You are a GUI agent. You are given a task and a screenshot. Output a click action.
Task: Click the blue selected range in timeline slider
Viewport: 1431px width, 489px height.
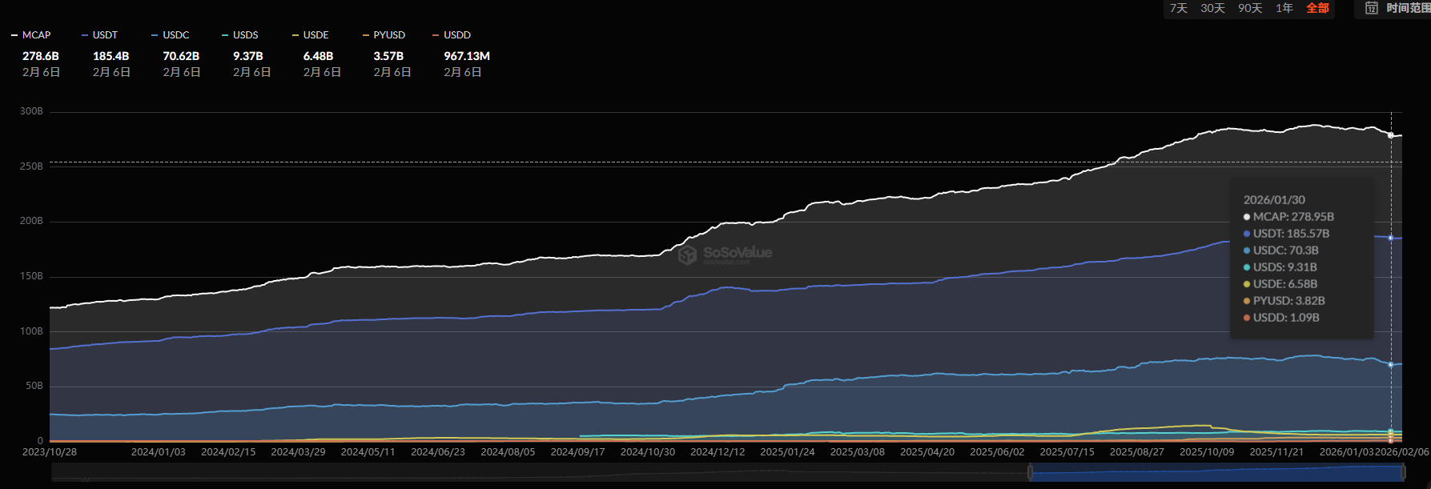point(1217,473)
